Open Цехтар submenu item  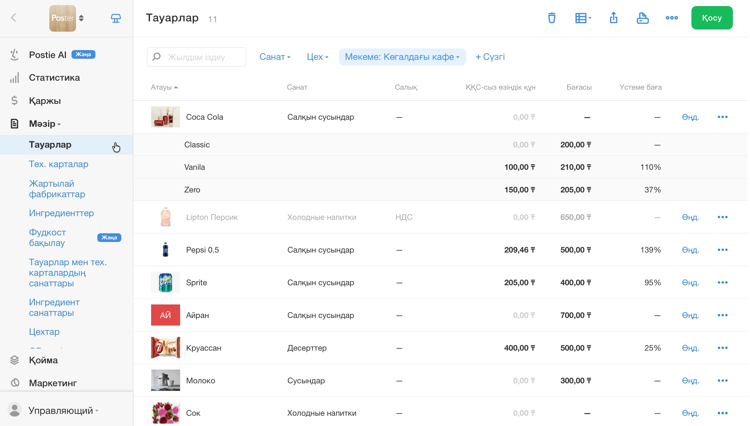(x=44, y=332)
